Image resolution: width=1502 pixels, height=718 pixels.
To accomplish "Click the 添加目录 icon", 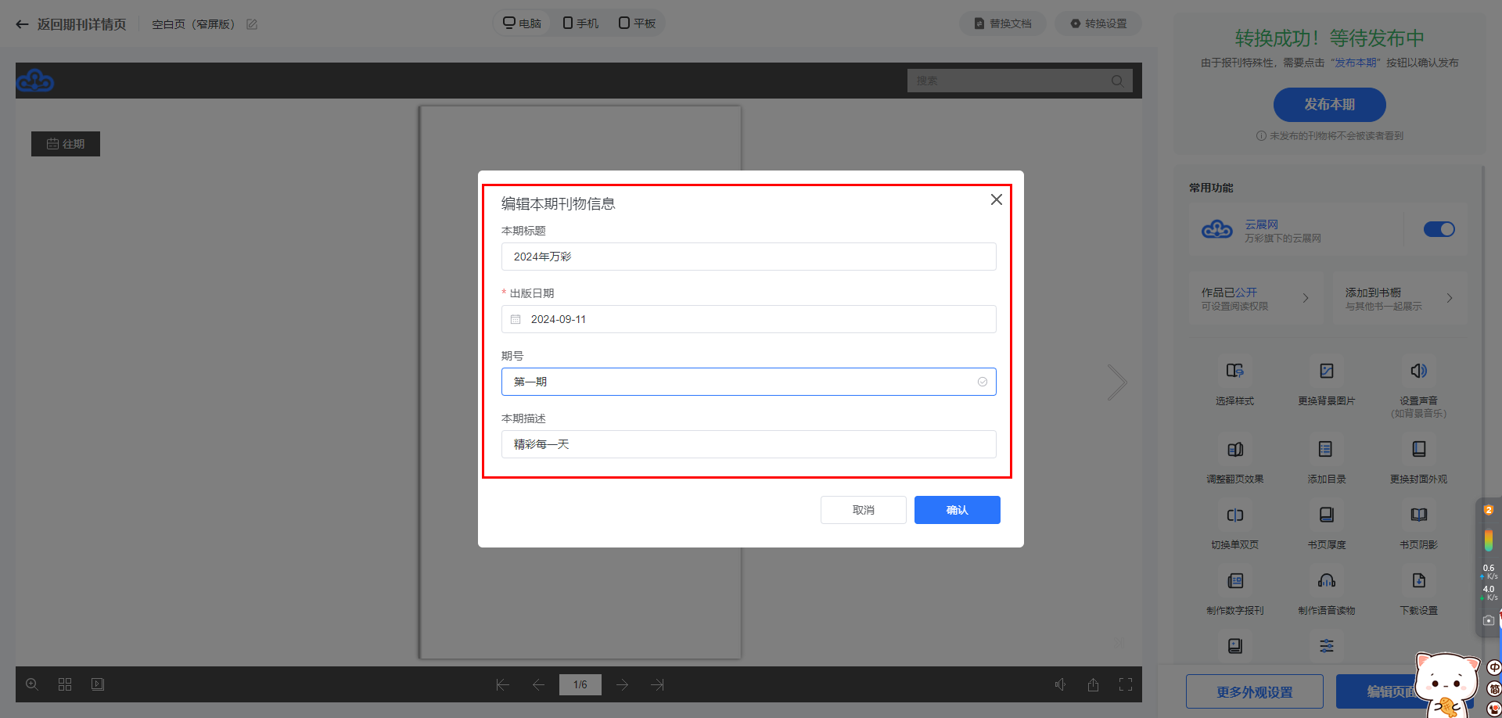I will [x=1326, y=450].
